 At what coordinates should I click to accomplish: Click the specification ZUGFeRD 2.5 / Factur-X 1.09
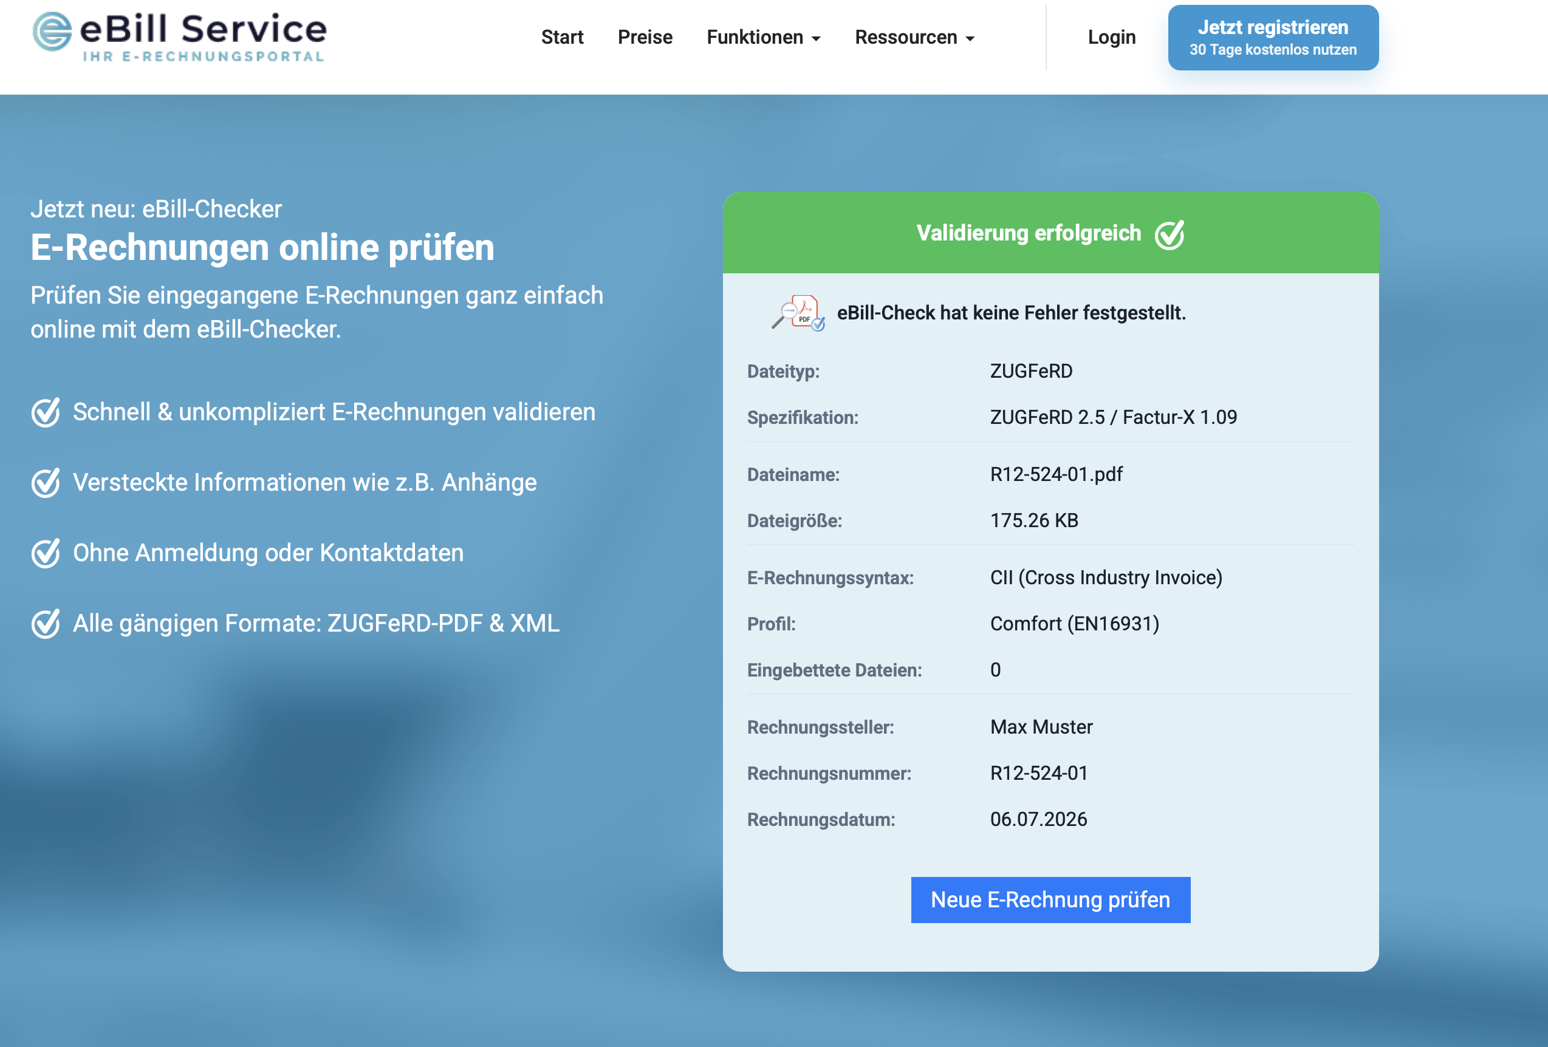(x=1114, y=417)
